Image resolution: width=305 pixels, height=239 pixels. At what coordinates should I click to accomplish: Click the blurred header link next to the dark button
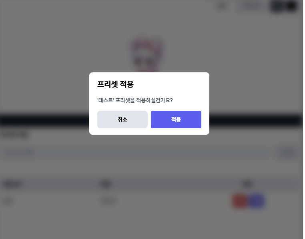point(251,6)
